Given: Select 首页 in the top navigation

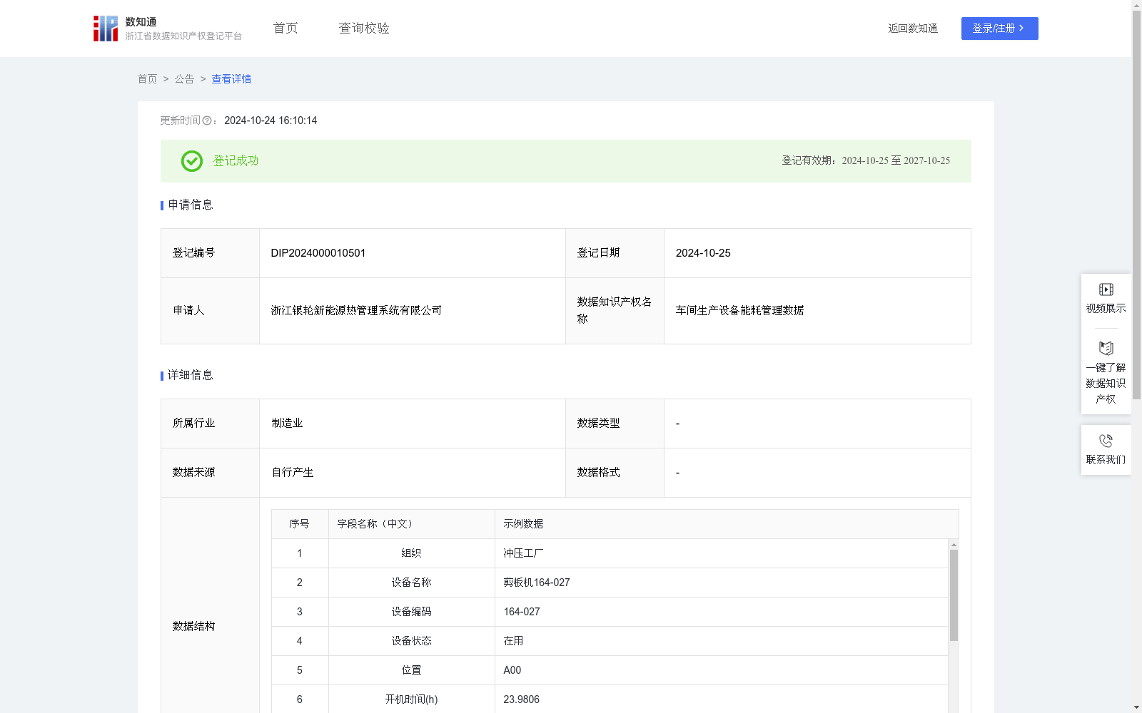Looking at the screenshot, I should tap(284, 28).
